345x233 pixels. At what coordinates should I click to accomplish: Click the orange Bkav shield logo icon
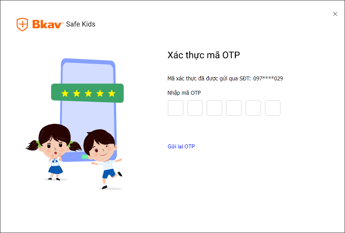coord(23,24)
